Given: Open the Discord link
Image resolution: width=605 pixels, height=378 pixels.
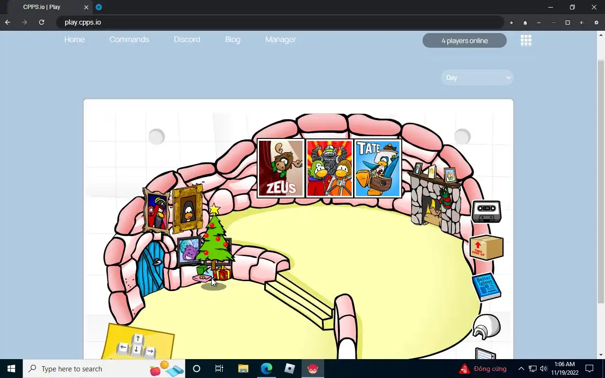Looking at the screenshot, I should (x=187, y=40).
